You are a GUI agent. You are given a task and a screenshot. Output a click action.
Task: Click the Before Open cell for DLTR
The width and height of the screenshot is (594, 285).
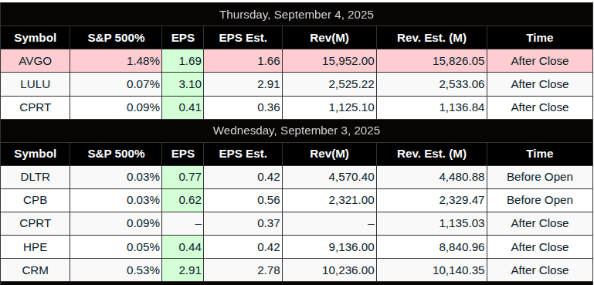[x=540, y=177]
